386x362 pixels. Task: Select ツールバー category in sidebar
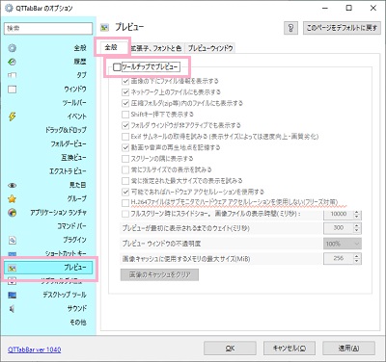(48, 103)
